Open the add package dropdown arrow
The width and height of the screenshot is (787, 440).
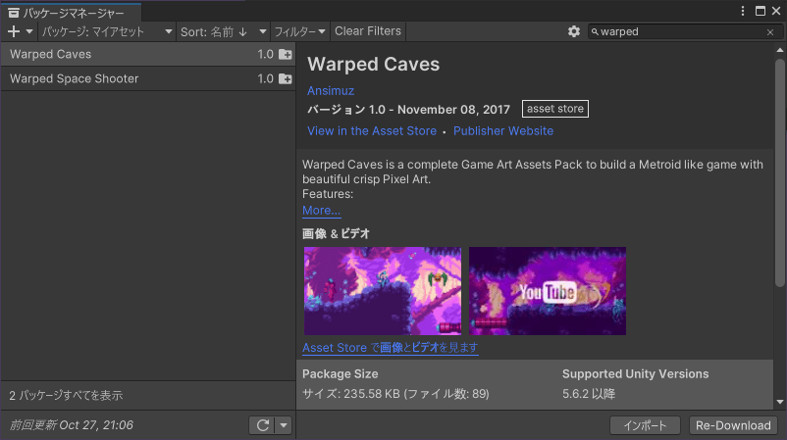coord(29,31)
